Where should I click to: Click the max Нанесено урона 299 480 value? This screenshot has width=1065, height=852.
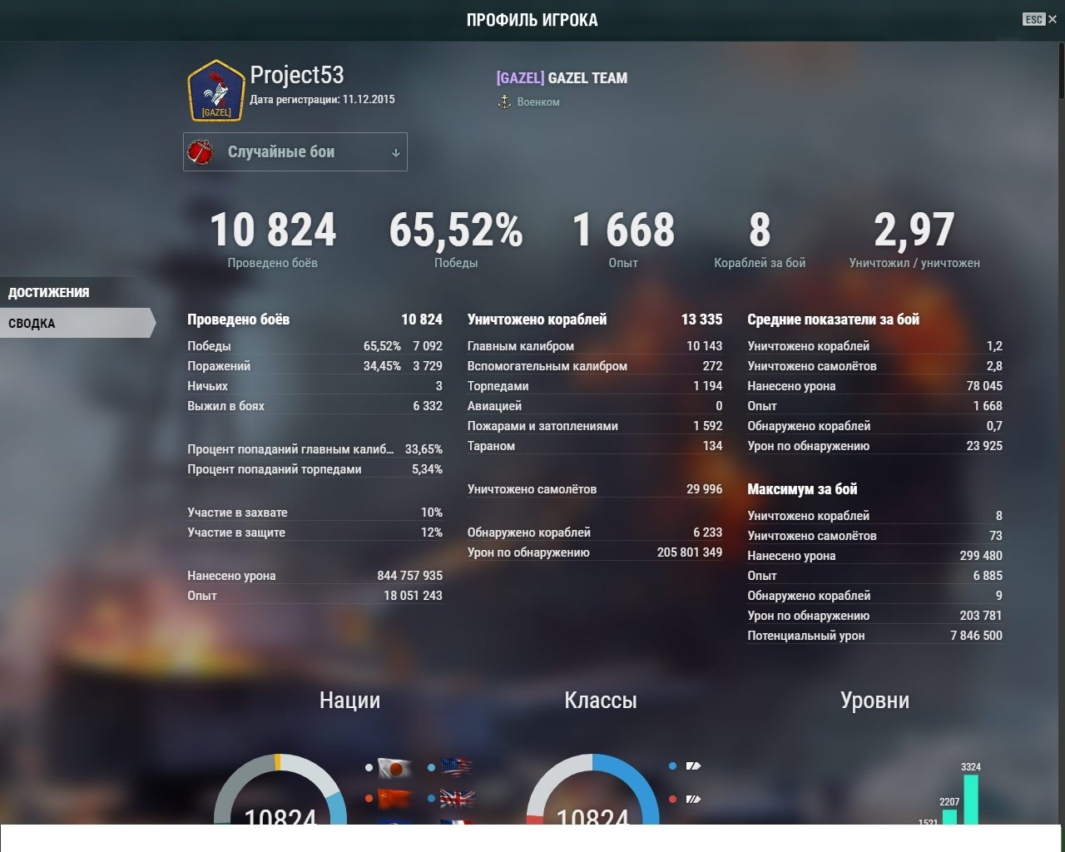point(981,556)
